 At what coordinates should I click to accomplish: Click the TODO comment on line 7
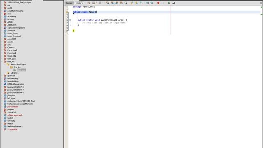point(104,23)
